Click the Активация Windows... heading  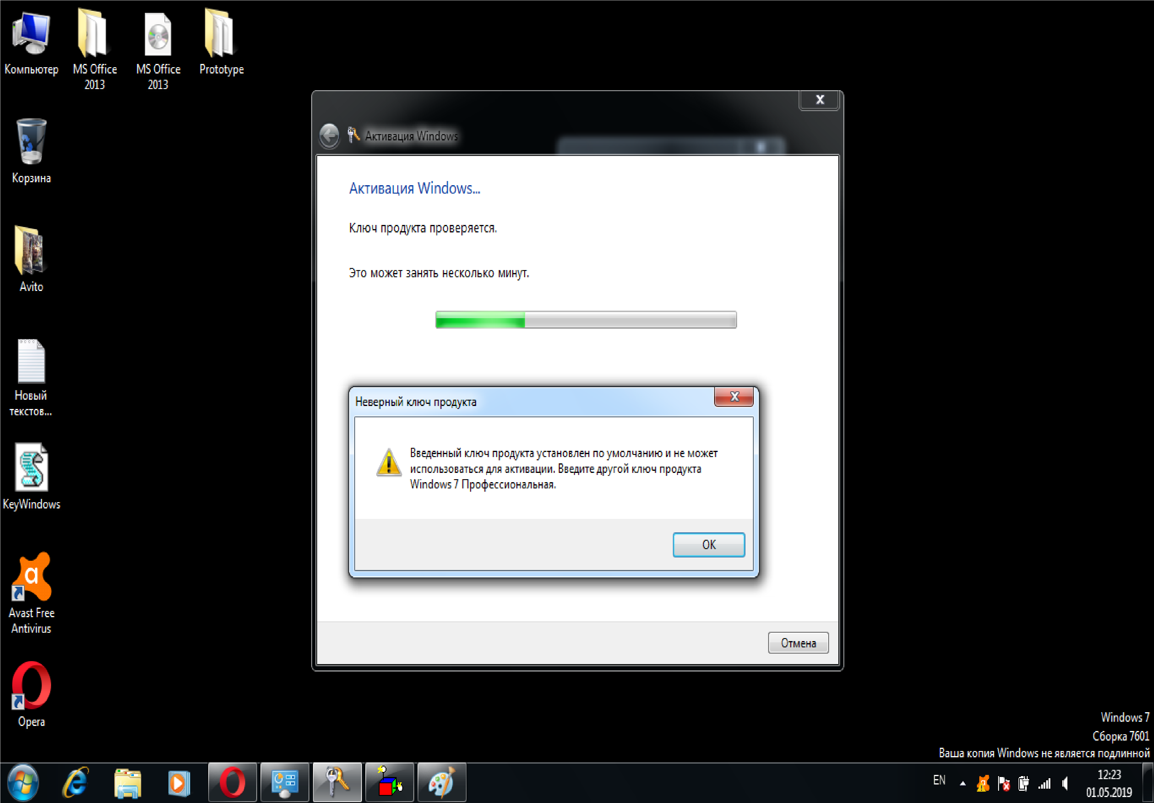pos(415,188)
